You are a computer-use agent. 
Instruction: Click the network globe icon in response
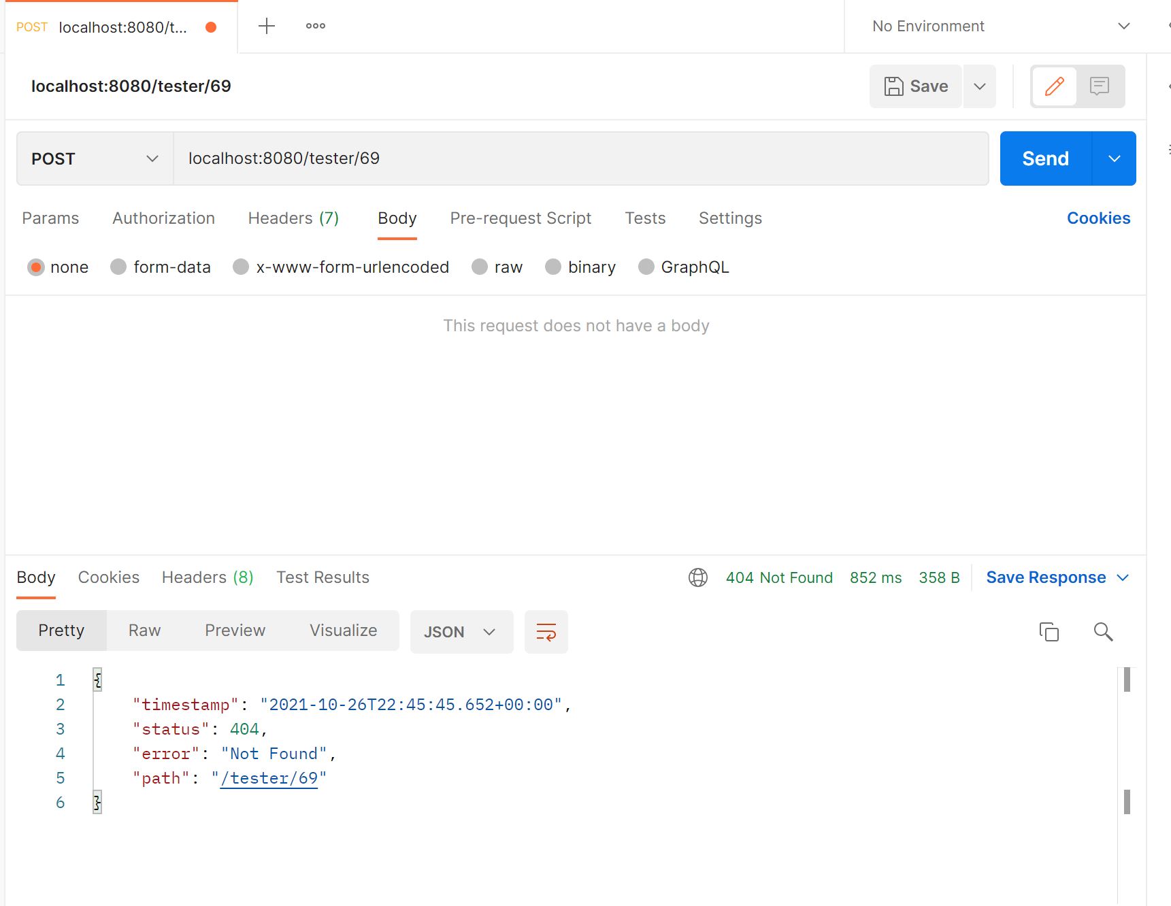[x=698, y=577]
